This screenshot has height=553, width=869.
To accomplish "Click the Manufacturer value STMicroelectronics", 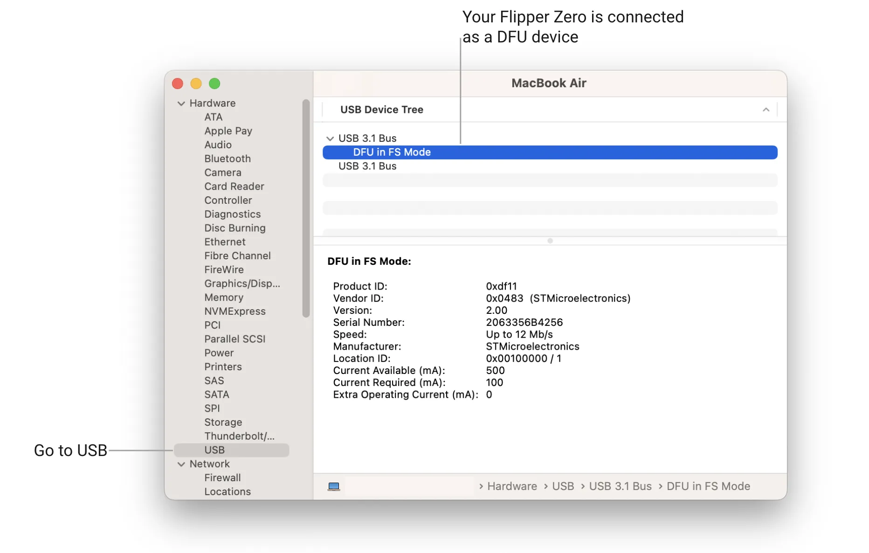I will click(x=532, y=347).
